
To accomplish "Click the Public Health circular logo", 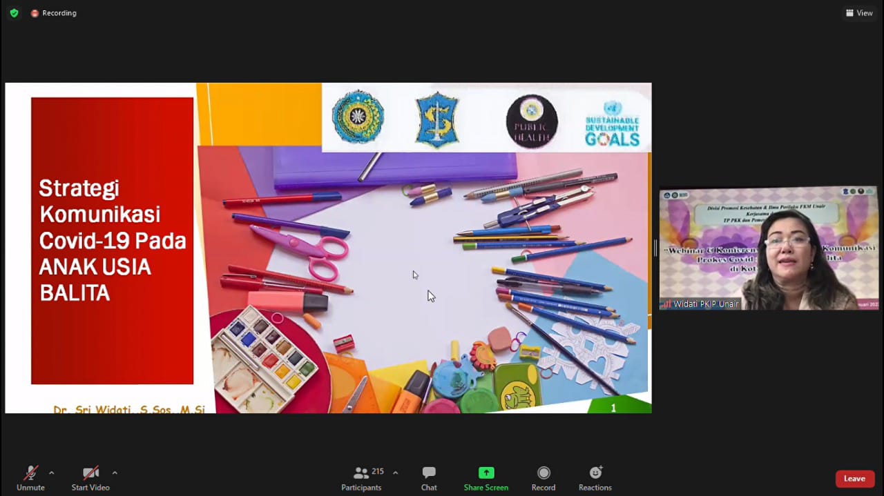I will coord(532,121).
